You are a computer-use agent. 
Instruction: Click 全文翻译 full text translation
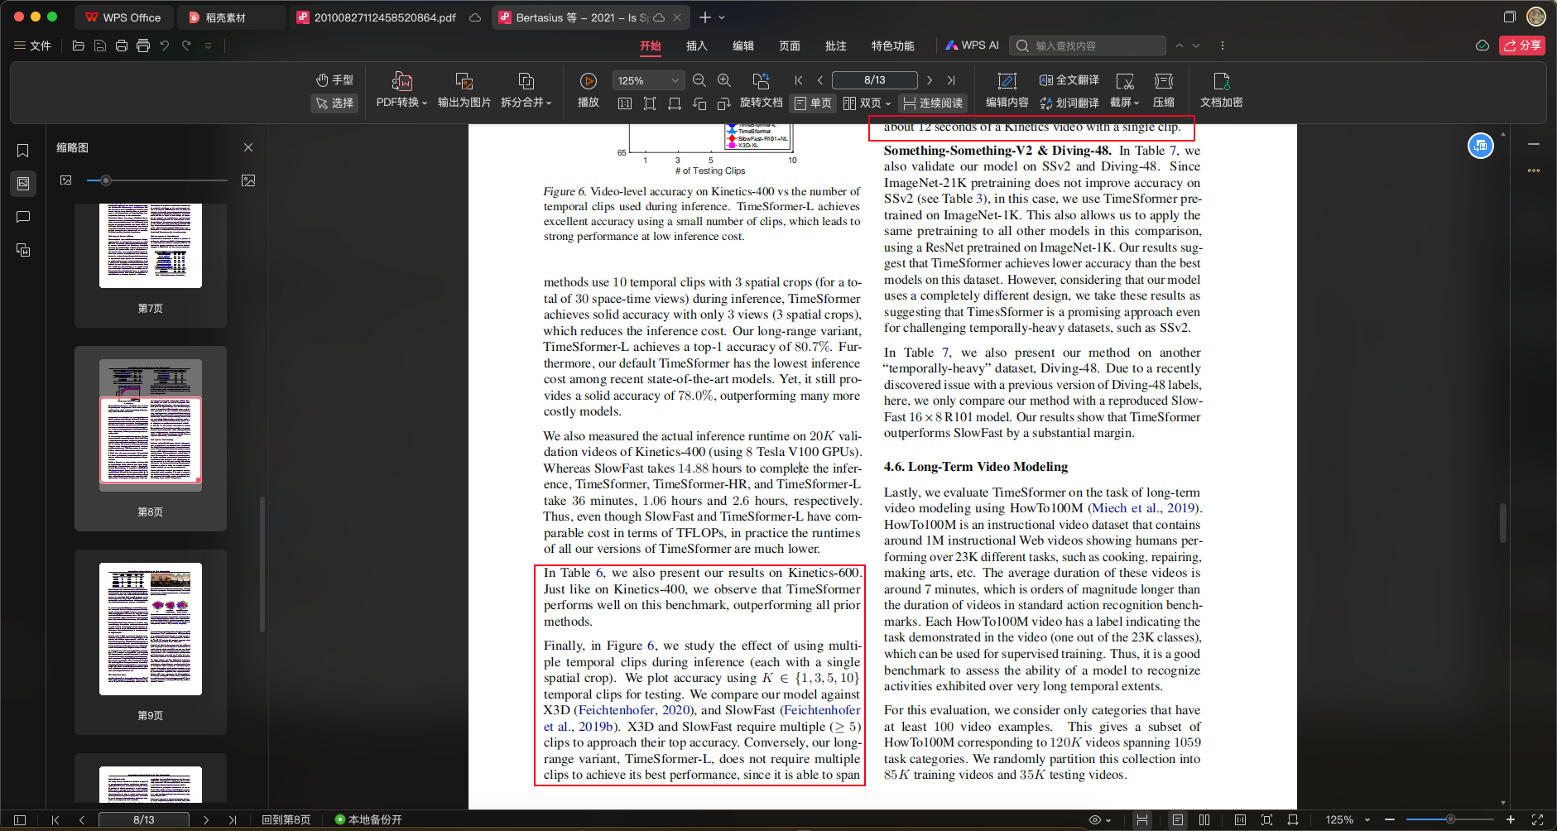pyautogui.click(x=1069, y=80)
